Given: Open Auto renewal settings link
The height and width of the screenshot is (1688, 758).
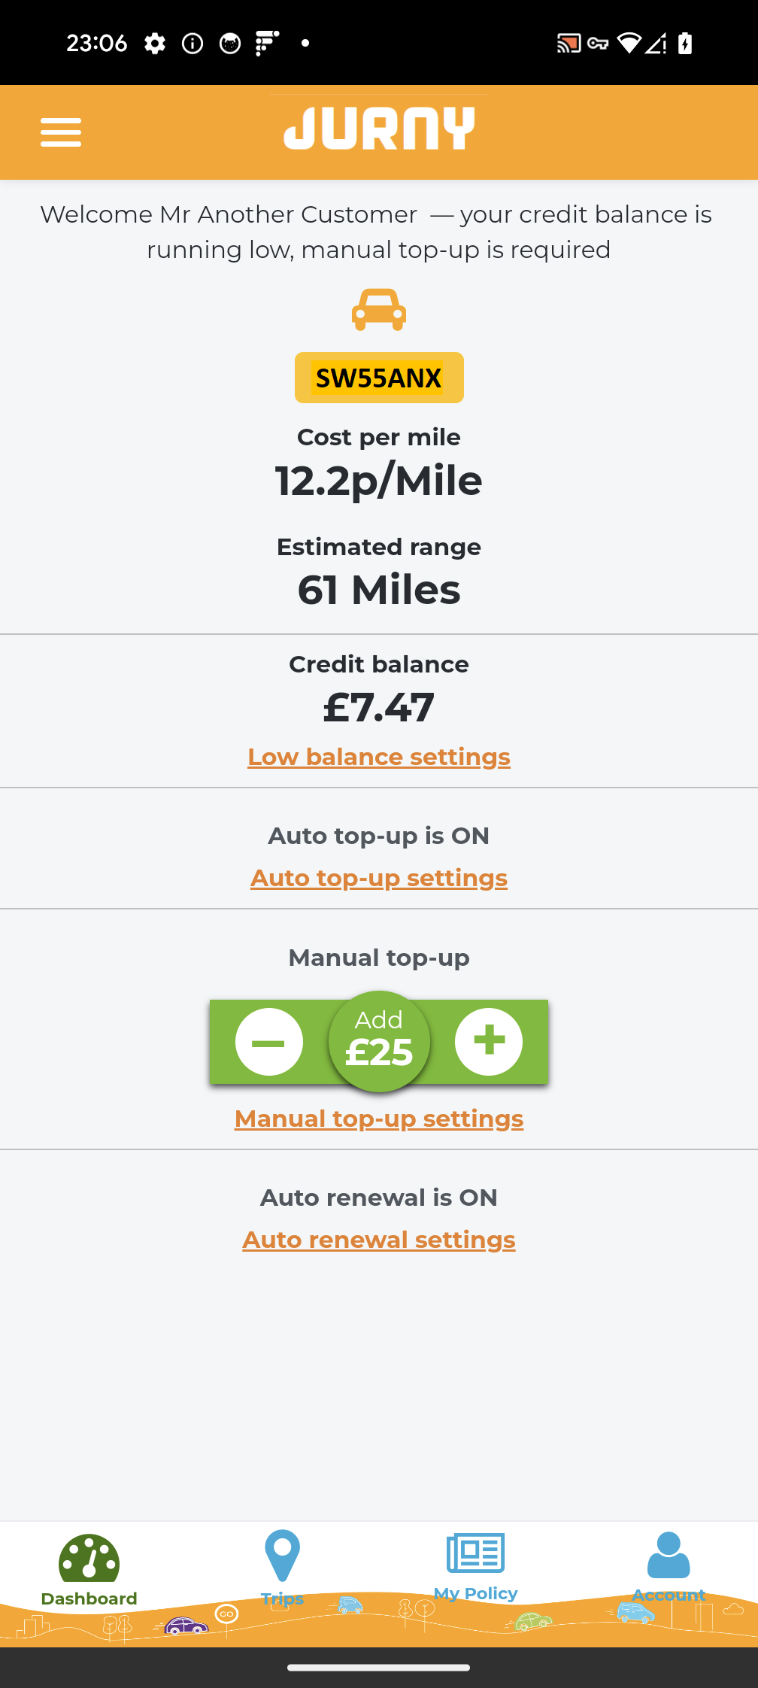Looking at the screenshot, I should pyautogui.click(x=379, y=1240).
